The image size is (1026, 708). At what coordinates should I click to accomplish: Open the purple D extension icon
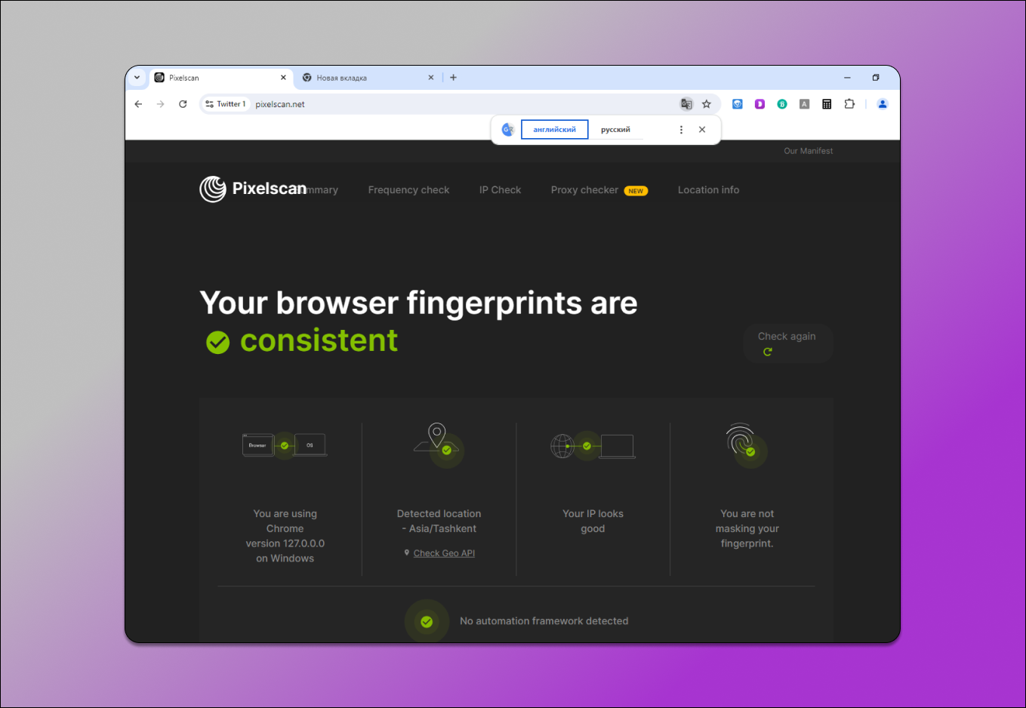(x=759, y=104)
